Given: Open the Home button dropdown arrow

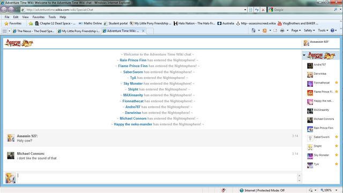Looking at the screenshot, I should click(x=259, y=31).
